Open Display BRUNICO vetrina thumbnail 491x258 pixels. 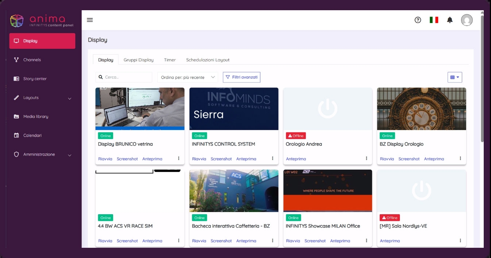coord(140,109)
